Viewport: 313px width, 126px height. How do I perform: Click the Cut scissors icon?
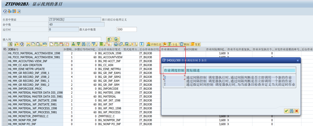tap(28, 44)
